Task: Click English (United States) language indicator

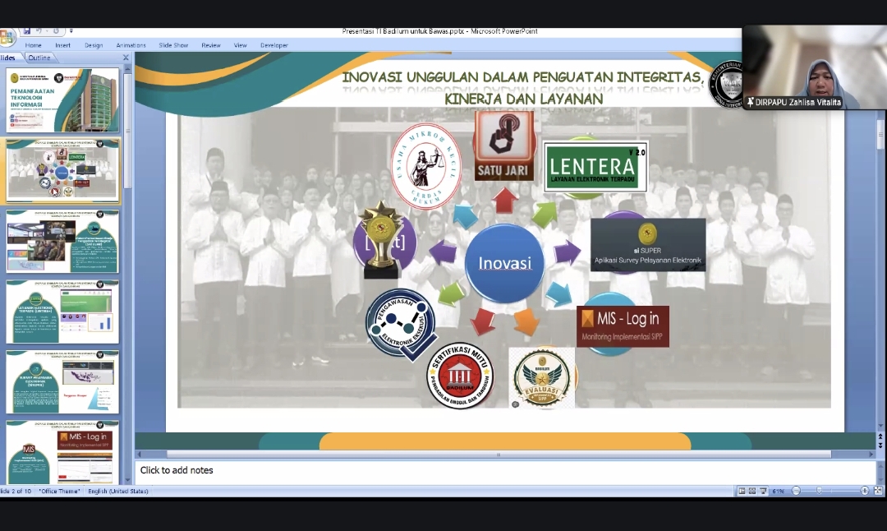Action: (x=118, y=492)
